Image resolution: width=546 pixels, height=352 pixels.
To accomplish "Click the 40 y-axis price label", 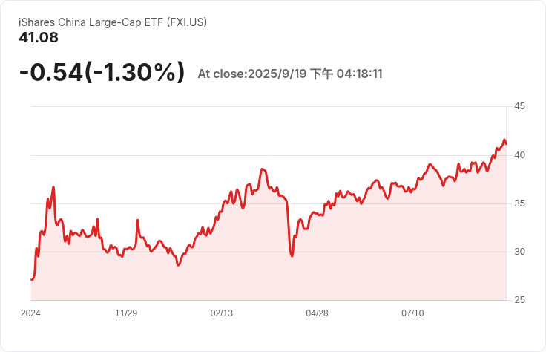I will coord(519,155).
